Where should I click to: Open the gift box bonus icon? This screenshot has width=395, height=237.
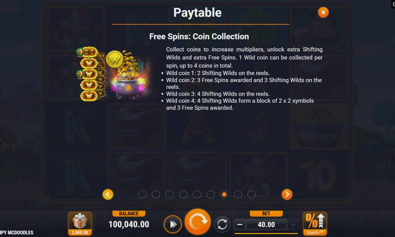(x=80, y=224)
